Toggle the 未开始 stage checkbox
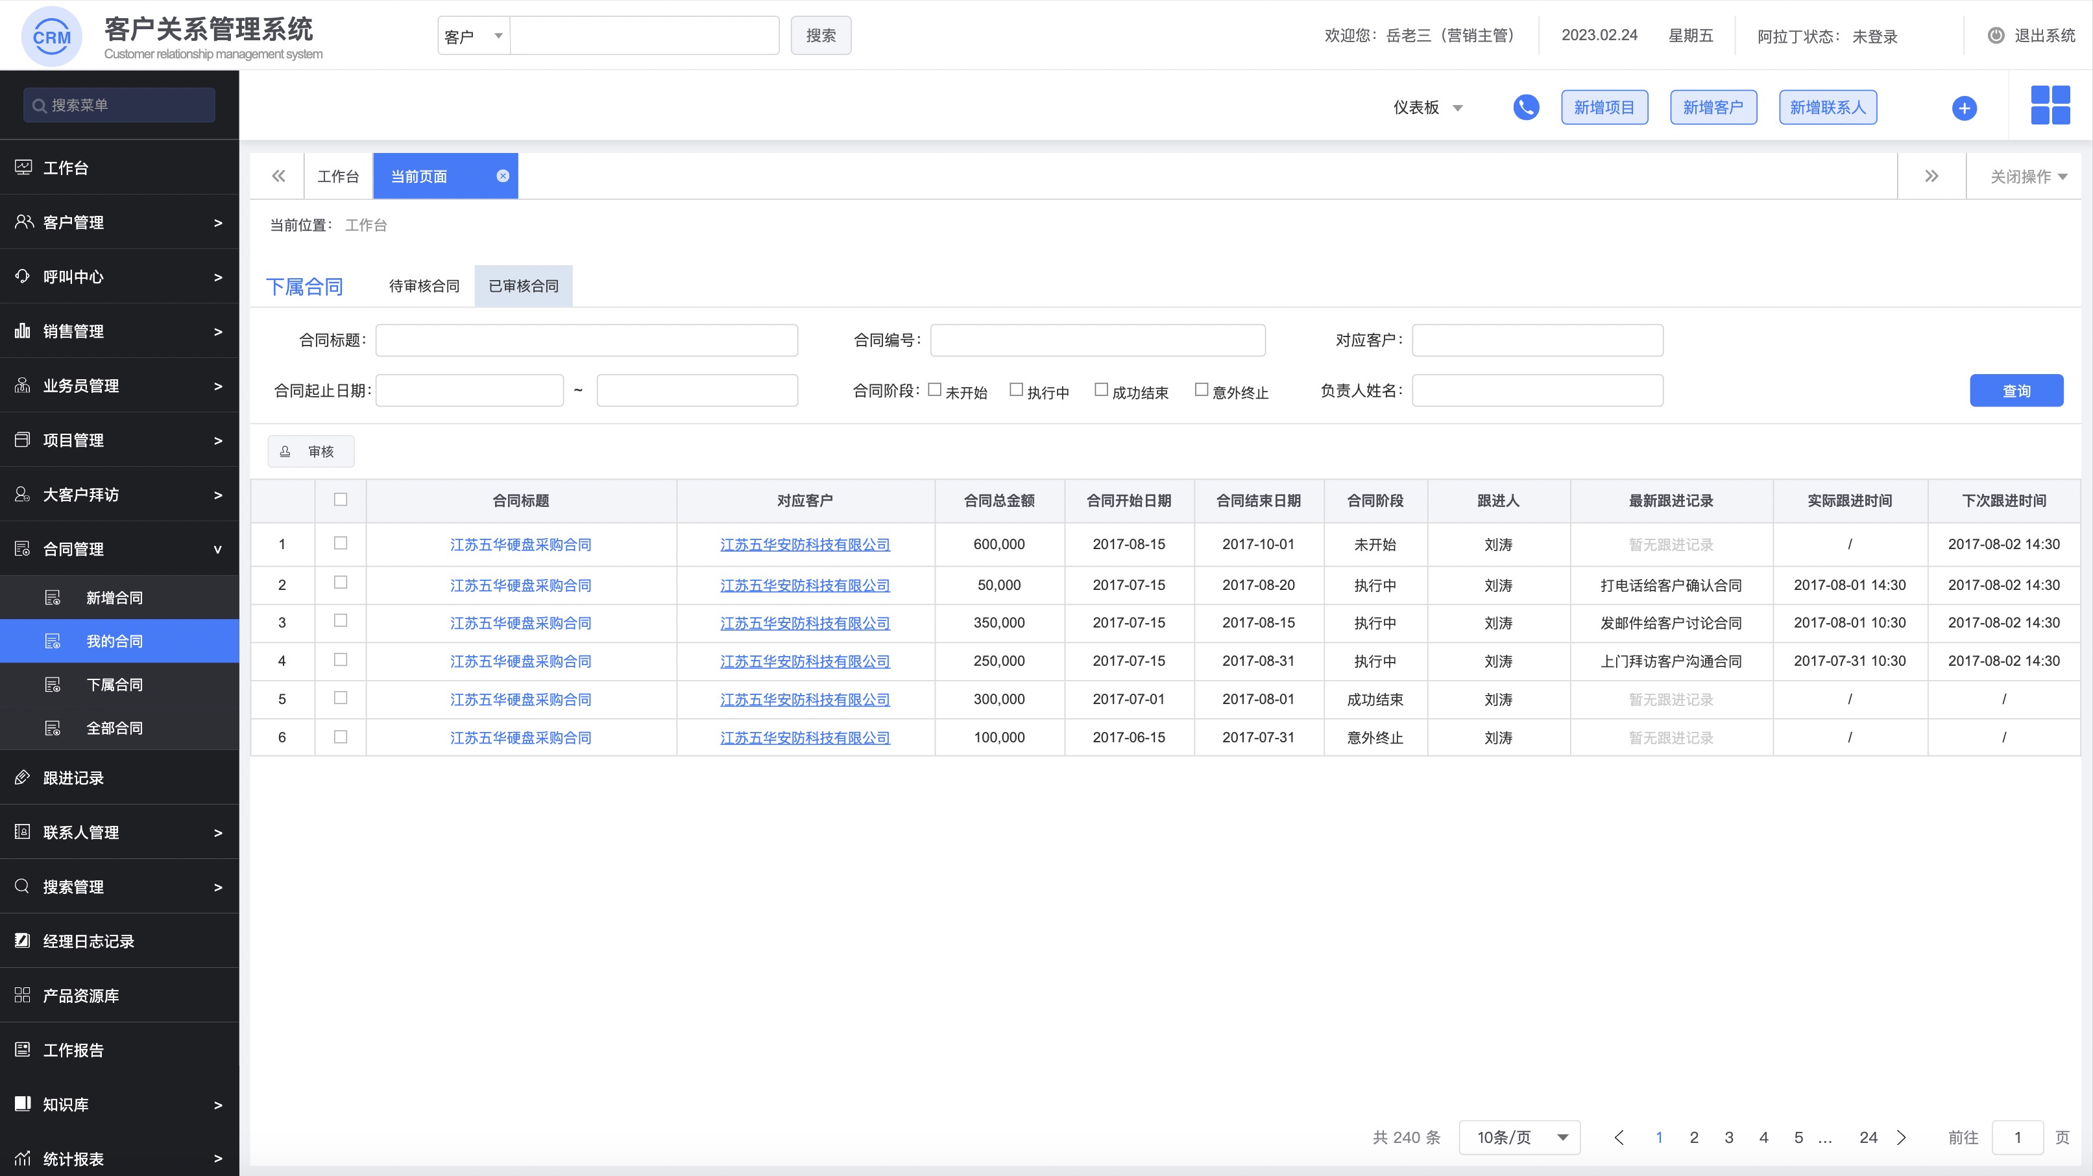The image size is (2093, 1176). point(934,390)
